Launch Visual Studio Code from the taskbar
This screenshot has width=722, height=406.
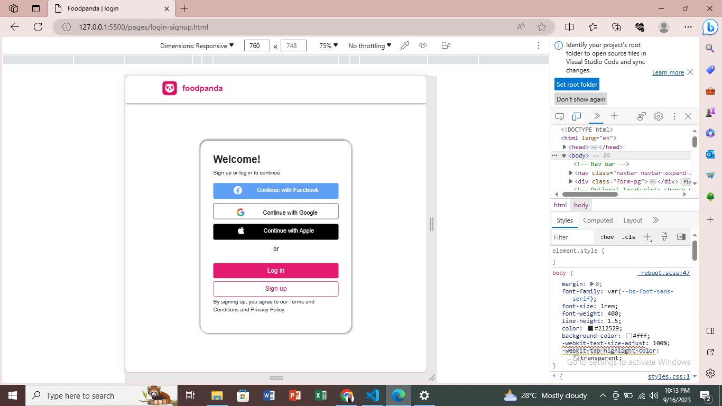coord(373,395)
